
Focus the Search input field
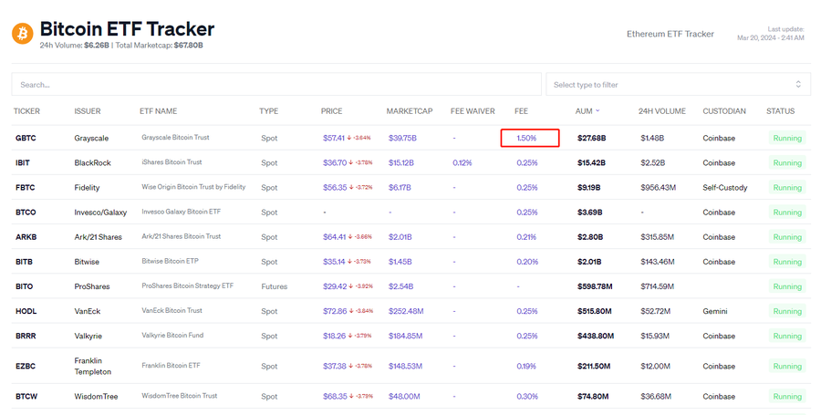click(276, 84)
